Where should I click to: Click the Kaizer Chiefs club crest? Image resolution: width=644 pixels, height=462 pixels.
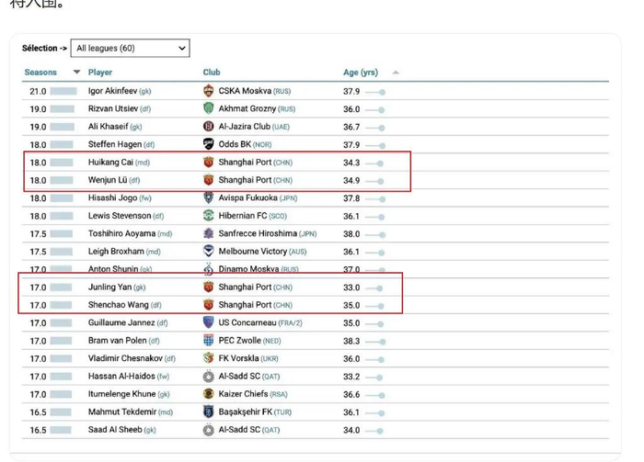click(x=209, y=394)
